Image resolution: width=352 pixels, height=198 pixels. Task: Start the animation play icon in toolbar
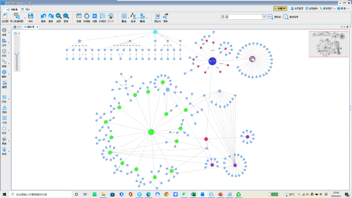[x=95, y=16]
